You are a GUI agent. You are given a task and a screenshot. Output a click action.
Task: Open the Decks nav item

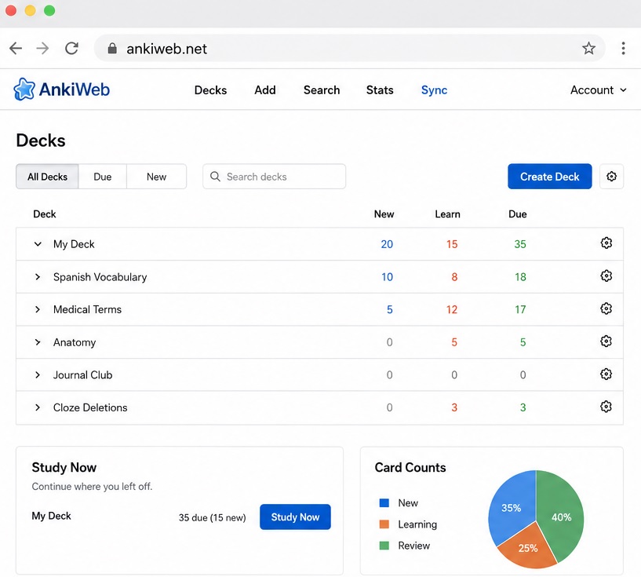click(210, 90)
